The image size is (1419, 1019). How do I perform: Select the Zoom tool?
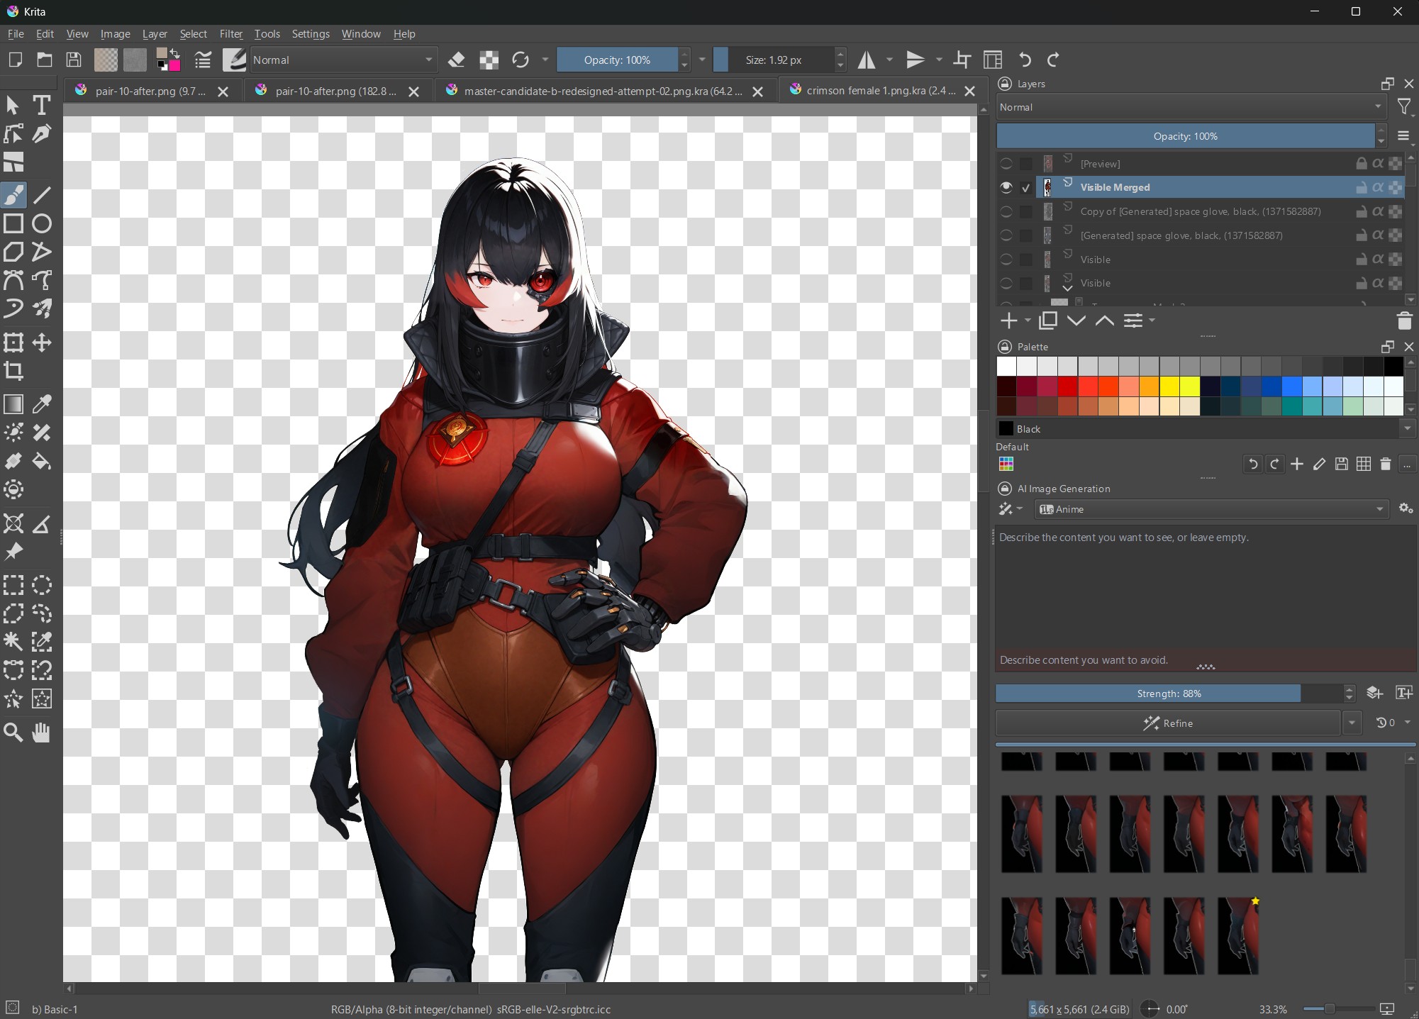tap(13, 733)
